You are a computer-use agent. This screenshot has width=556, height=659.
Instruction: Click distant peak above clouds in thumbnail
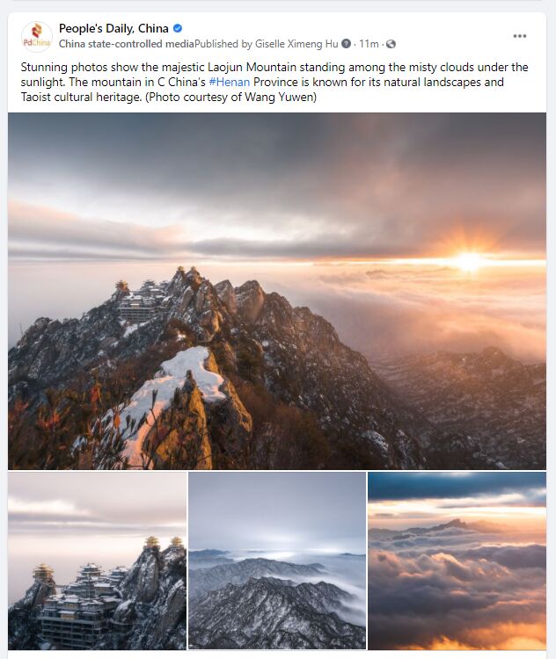450,525
